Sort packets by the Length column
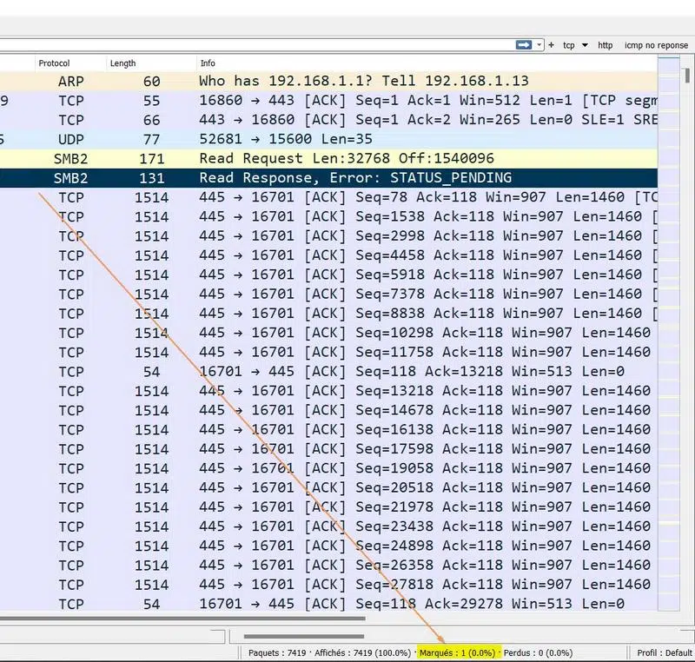Screen dimensions: 695x662 [x=122, y=63]
